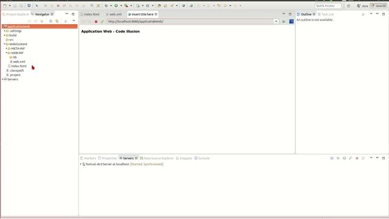Open the New wizard dropdown arrow
The image size is (389, 219).
click(x=10, y=5)
